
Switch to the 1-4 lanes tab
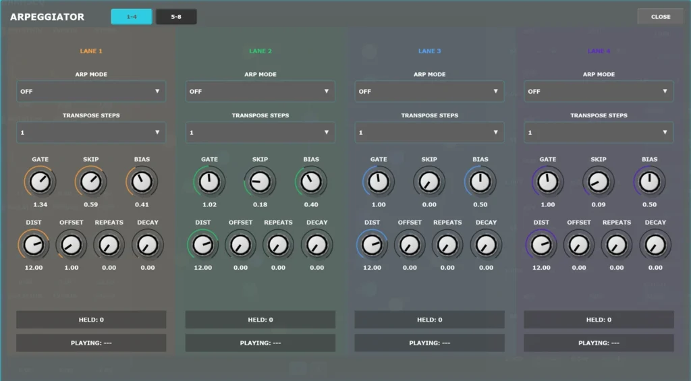coord(132,17)
